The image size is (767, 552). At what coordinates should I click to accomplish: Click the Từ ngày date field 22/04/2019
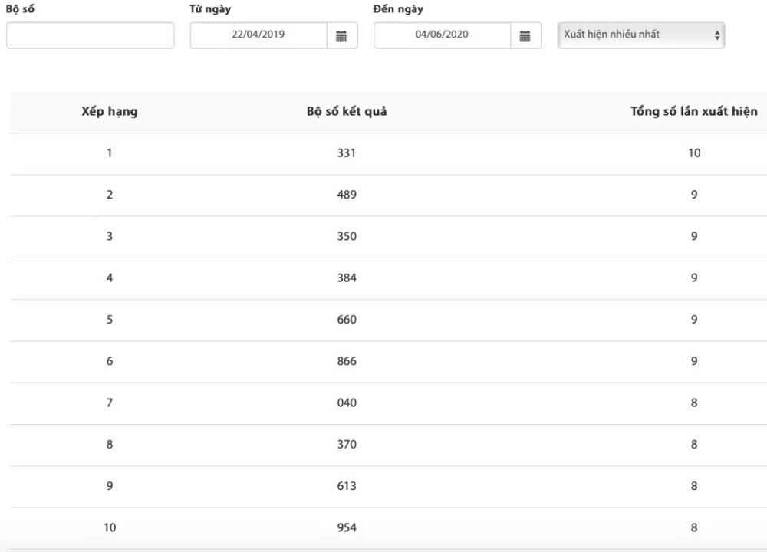pyautogui.click(x=258, y=35)
